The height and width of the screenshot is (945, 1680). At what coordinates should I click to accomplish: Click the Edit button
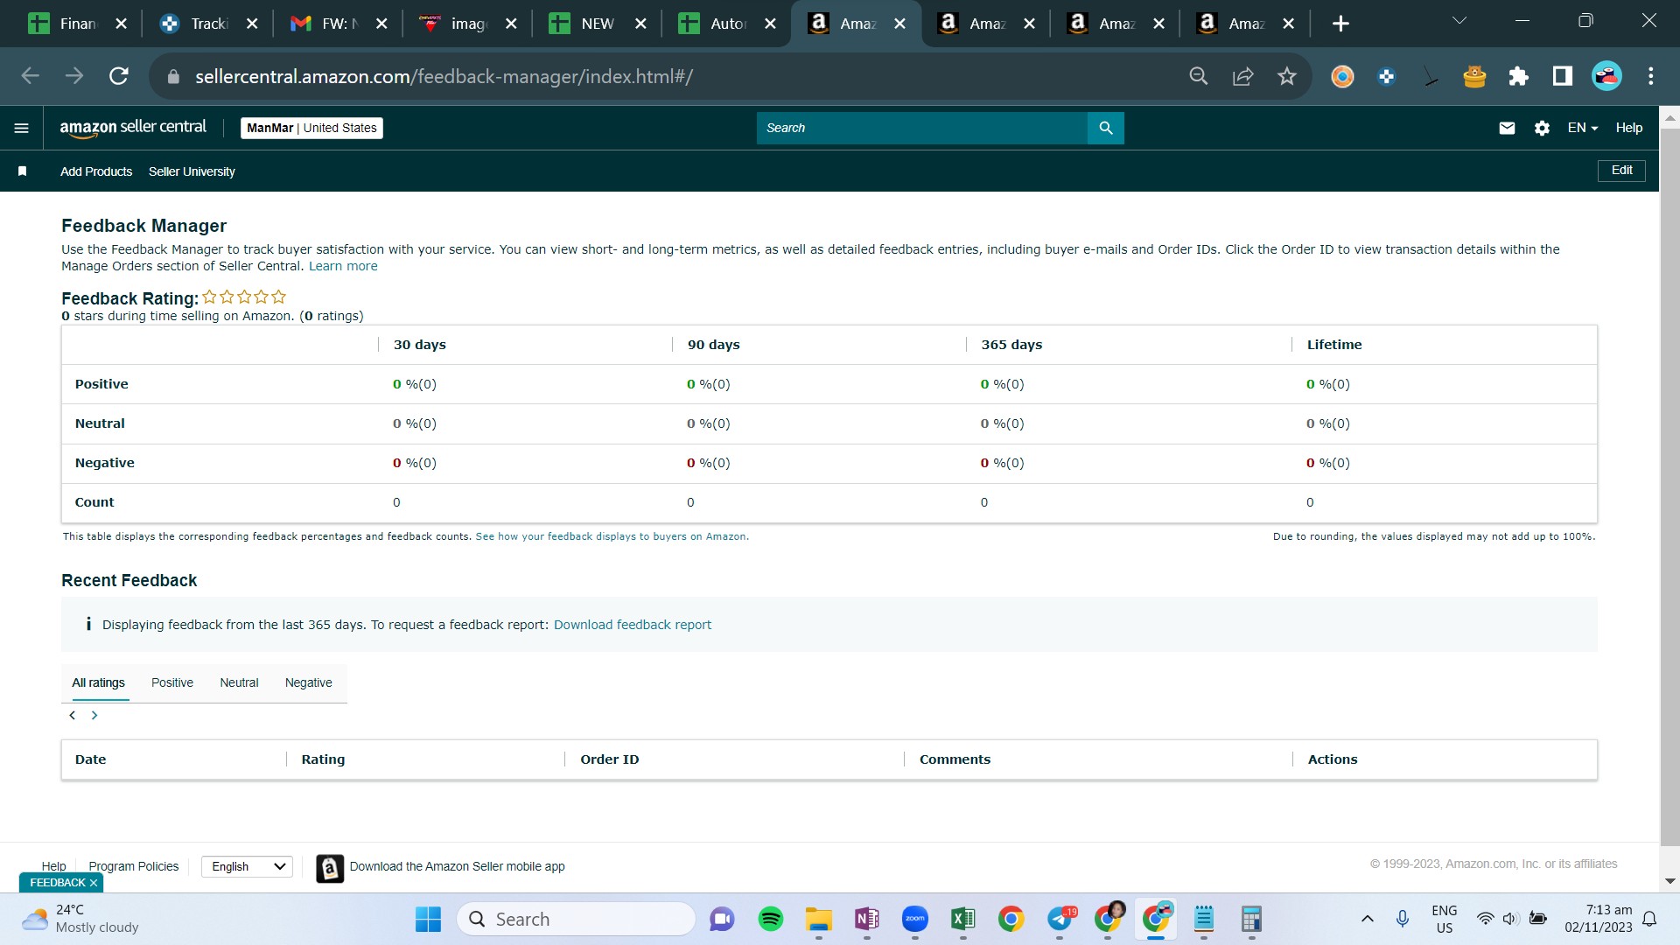click(1621, 171)
